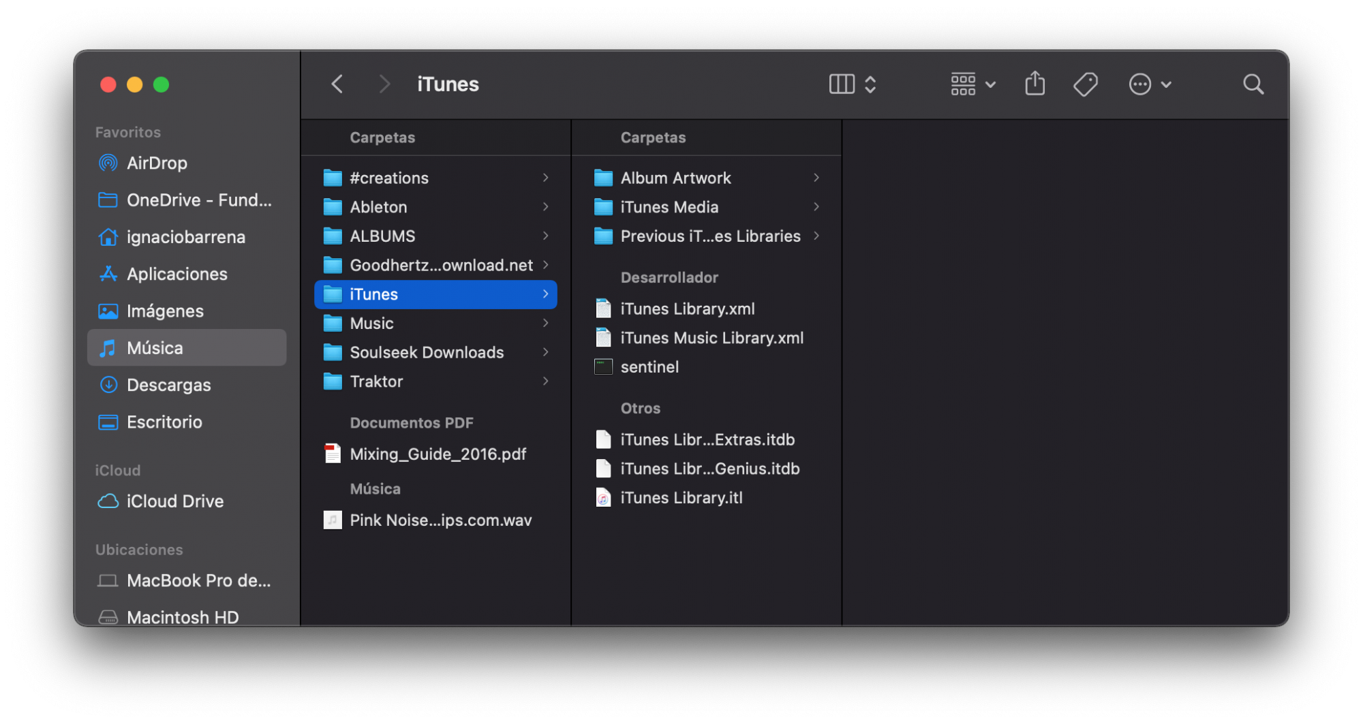Open the ignaciobarrena home folder
Viewport: 1363px width, 724px height.
187,237
